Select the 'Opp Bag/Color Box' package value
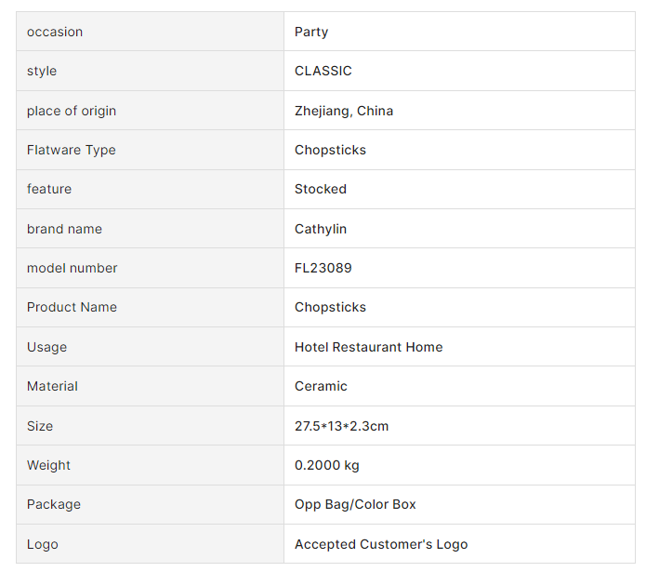Image resolution: width=659 pixels, height=572 pixels. (x=355, y=504)
